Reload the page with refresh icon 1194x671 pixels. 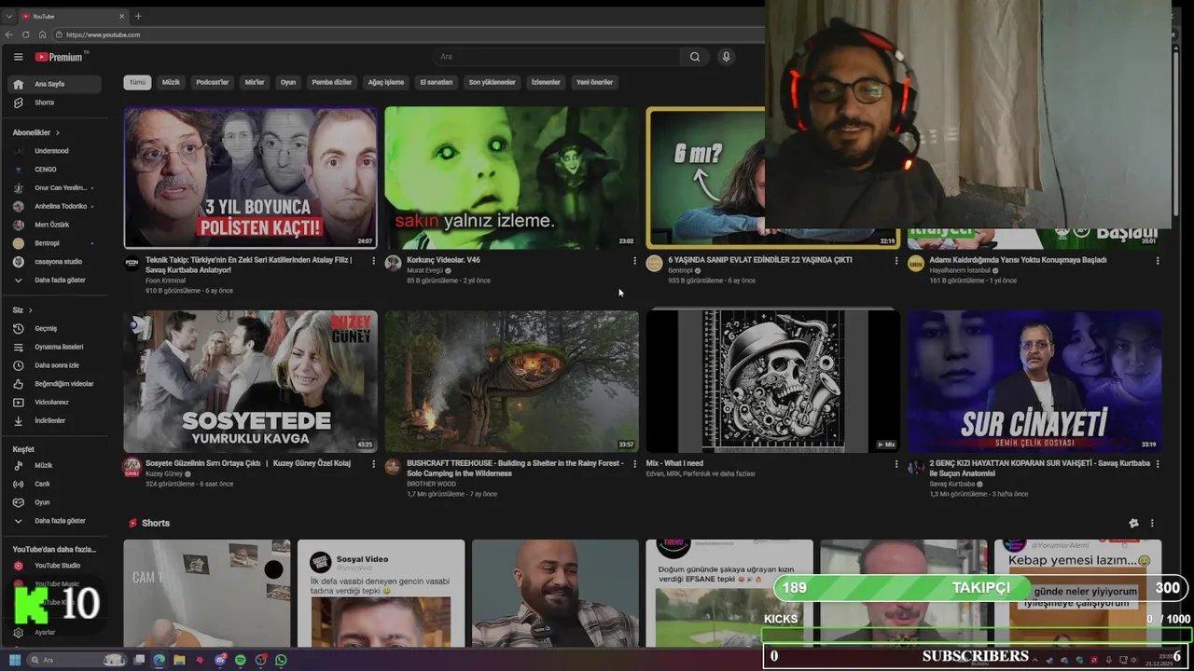click(25, 34)
